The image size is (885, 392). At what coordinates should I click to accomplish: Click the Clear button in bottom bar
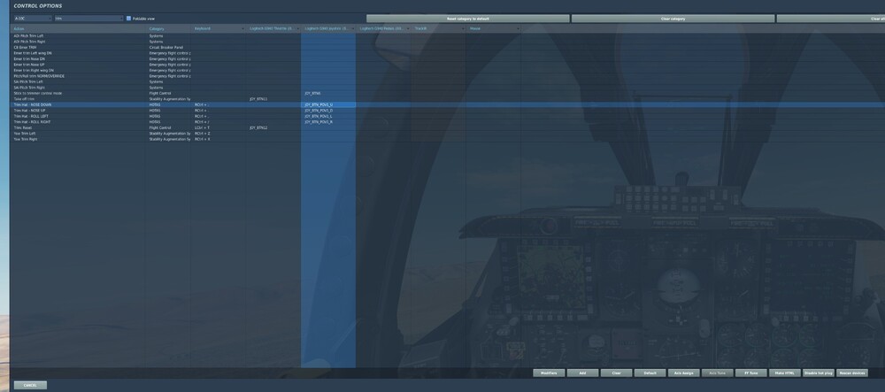[616, 373]
